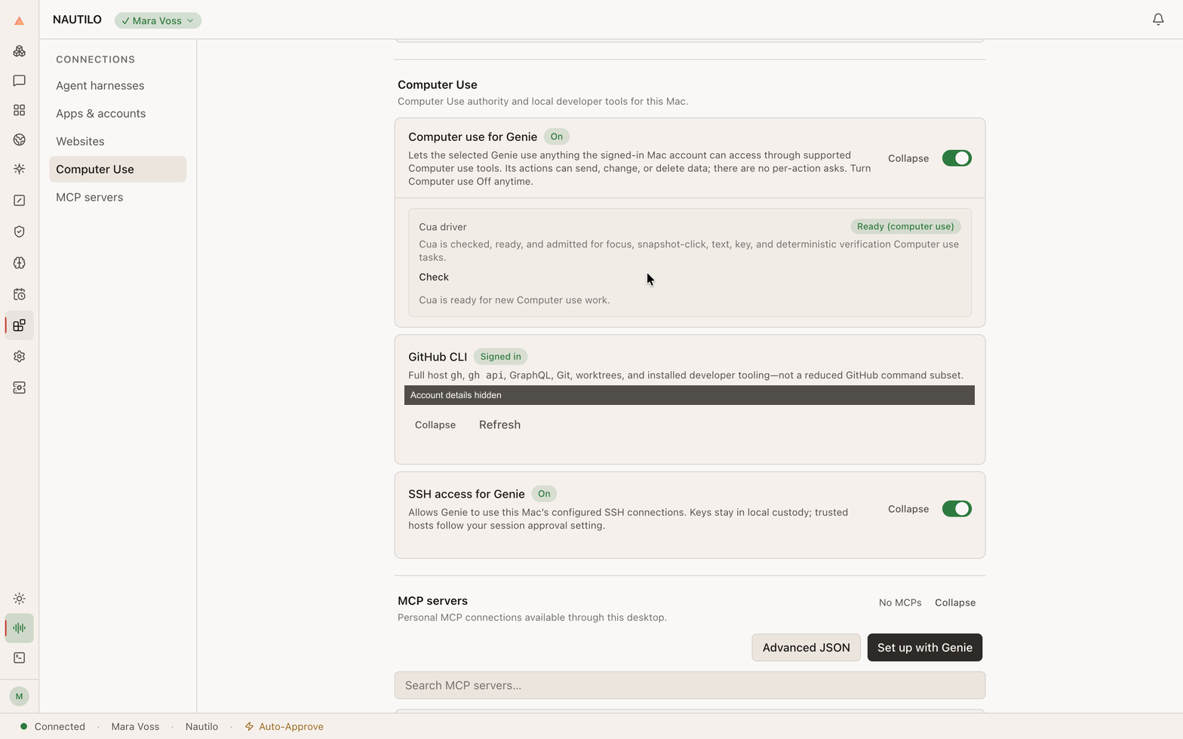Viewport: 1183px width, 739px height.
Task: Click the Cua driver label
Action: [443, 227]
